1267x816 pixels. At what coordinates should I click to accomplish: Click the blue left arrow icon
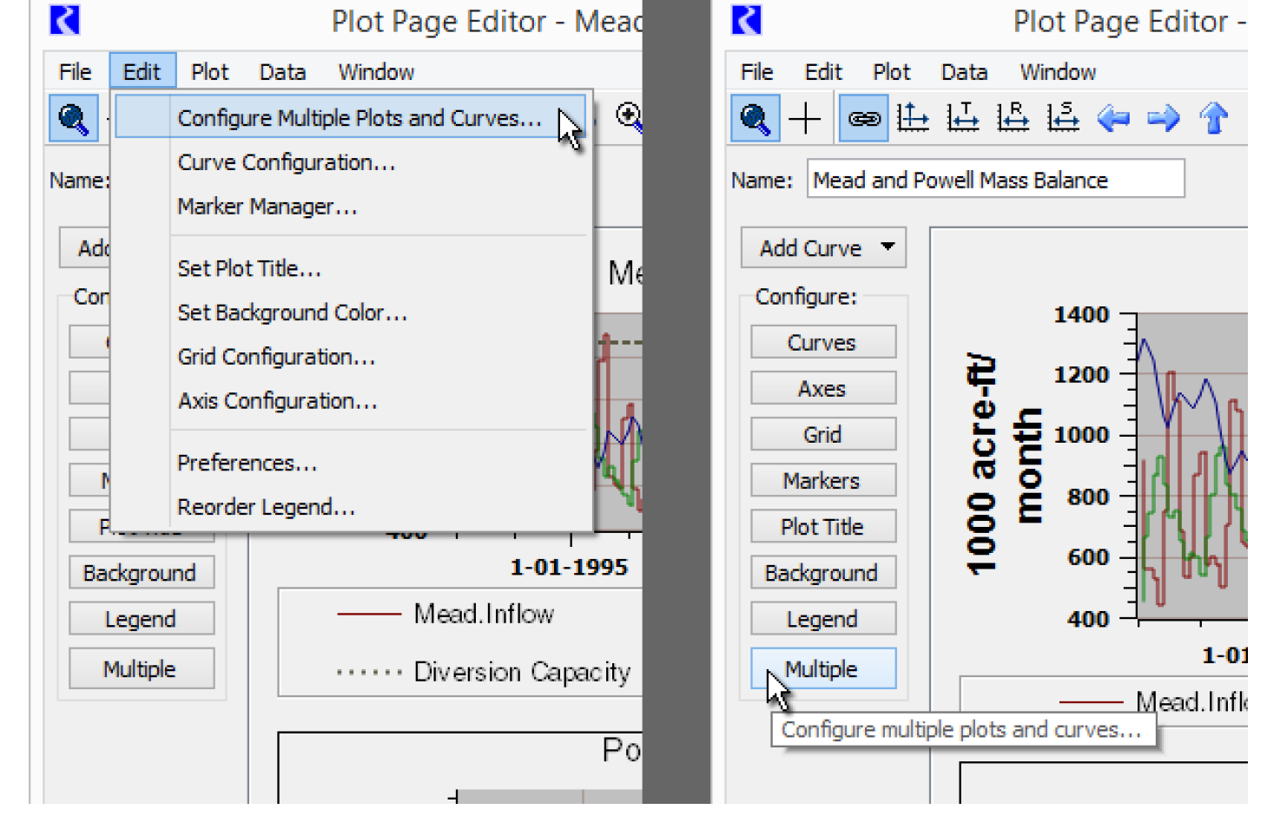(1113, 118)
